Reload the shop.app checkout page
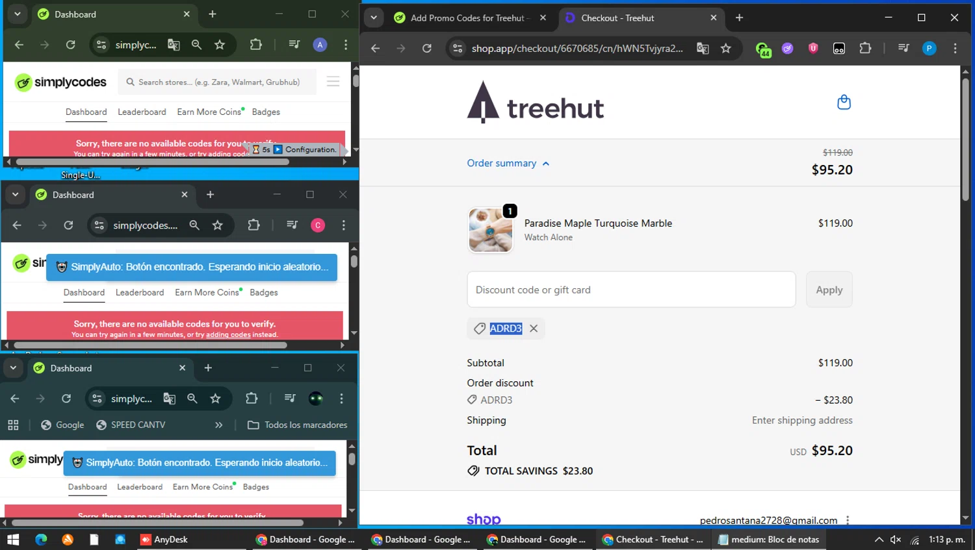This screenshot has height=550, width=975. tap(426, 48)
